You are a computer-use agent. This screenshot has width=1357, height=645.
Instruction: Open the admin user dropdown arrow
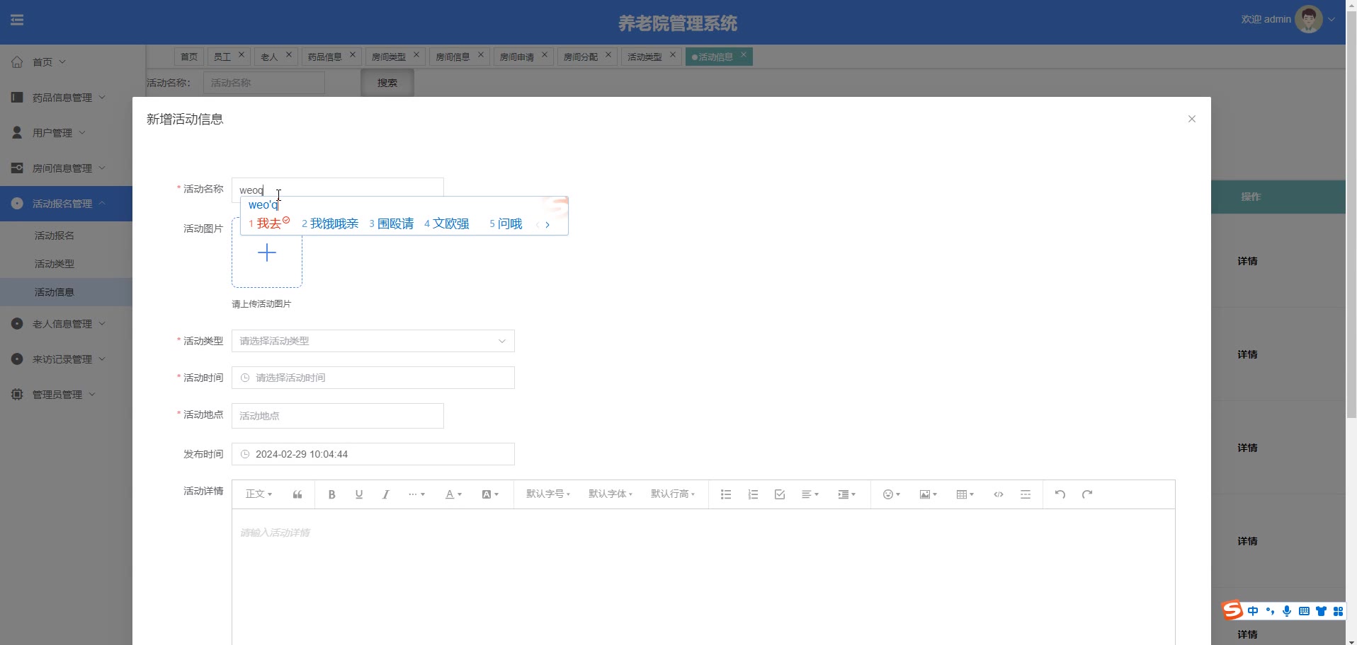(1332, 20)
